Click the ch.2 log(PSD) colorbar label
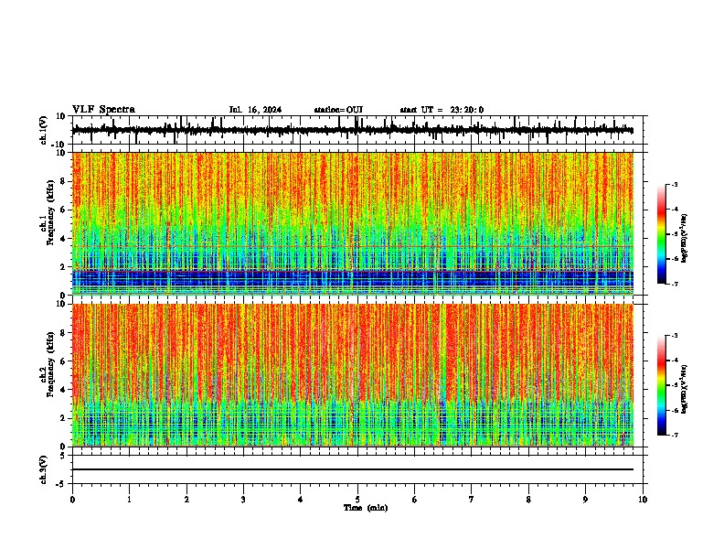 pyautogui.click(x=684, y=389)
